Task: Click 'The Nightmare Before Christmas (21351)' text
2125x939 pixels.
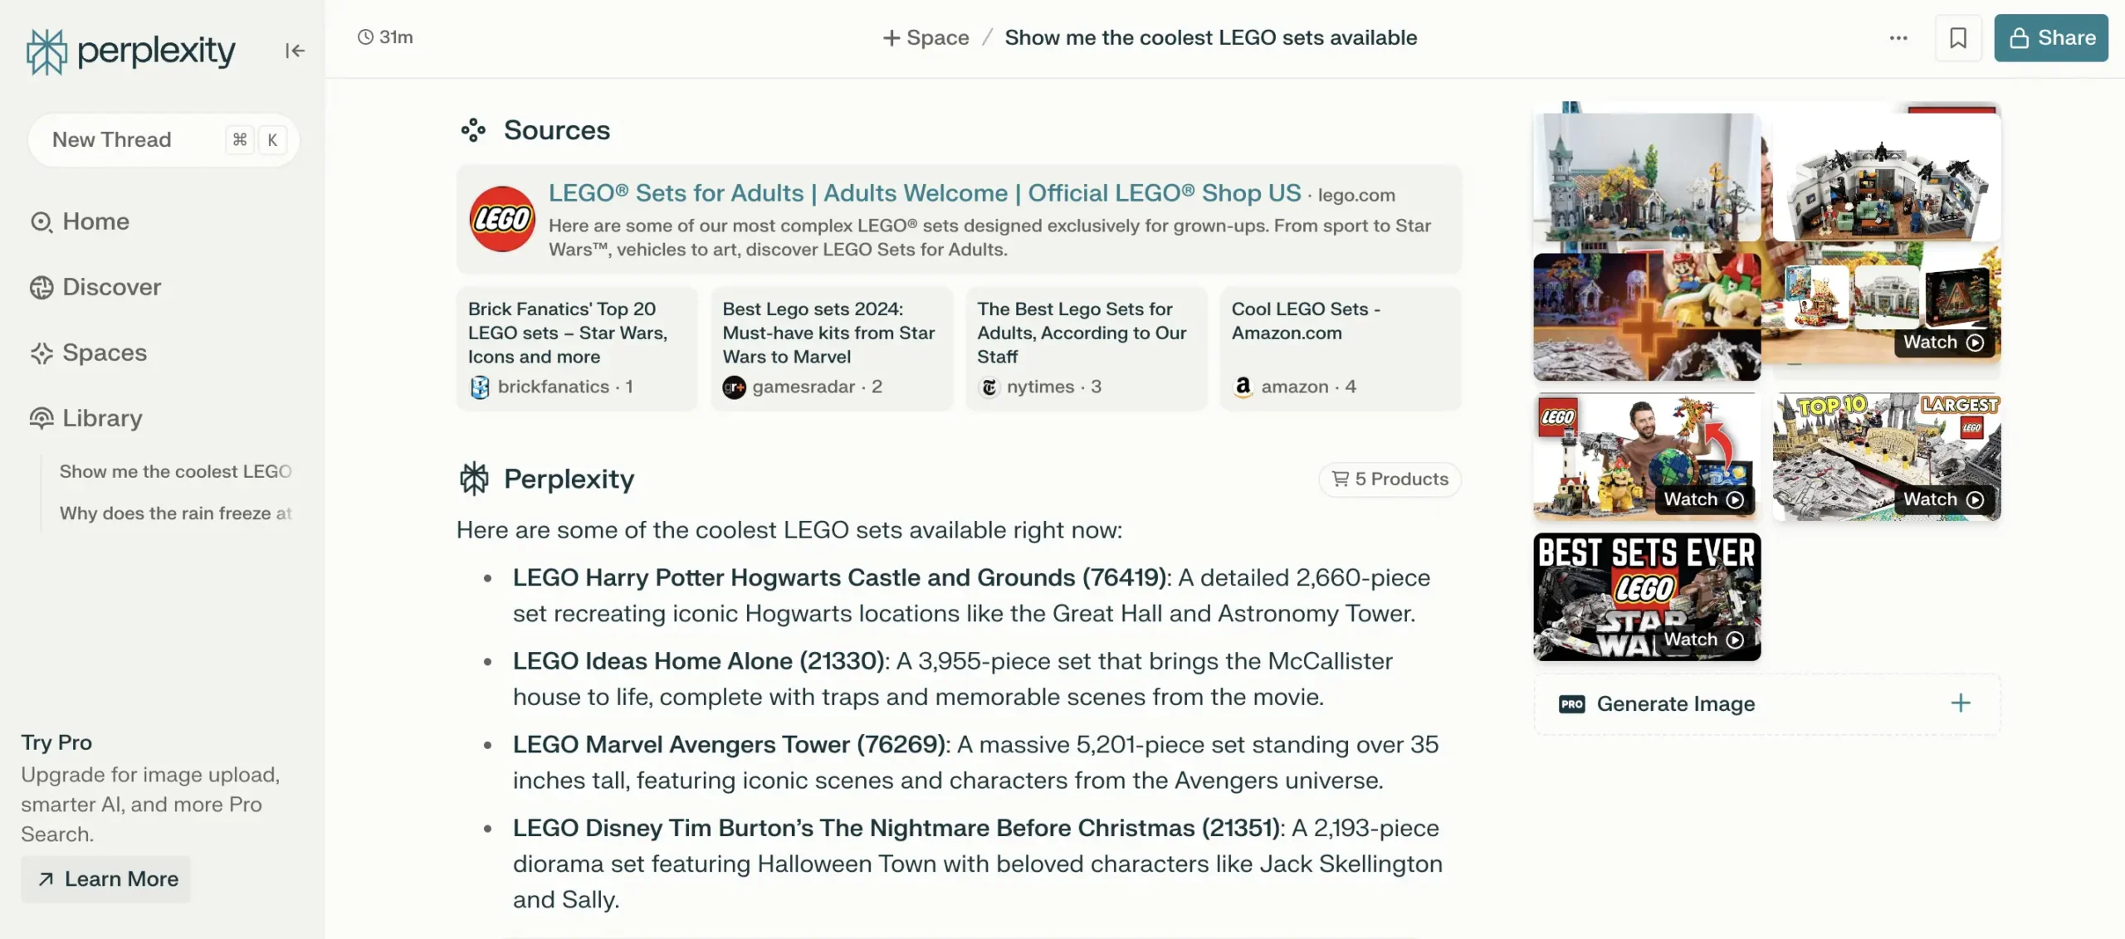Action: (1049, 829)
